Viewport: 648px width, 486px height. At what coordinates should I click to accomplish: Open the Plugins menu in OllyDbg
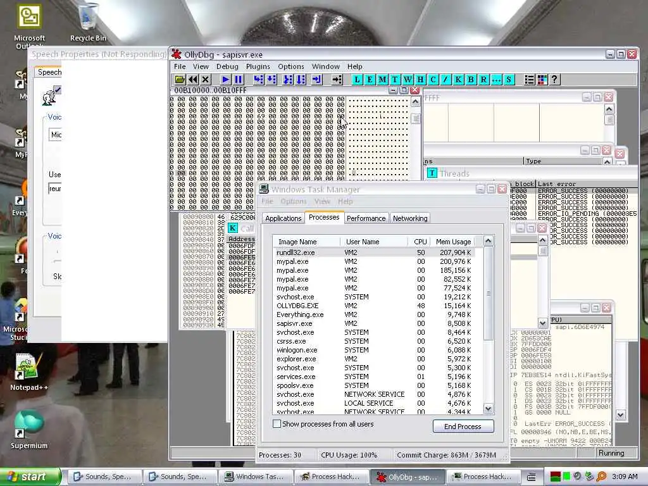click(258, 66)
